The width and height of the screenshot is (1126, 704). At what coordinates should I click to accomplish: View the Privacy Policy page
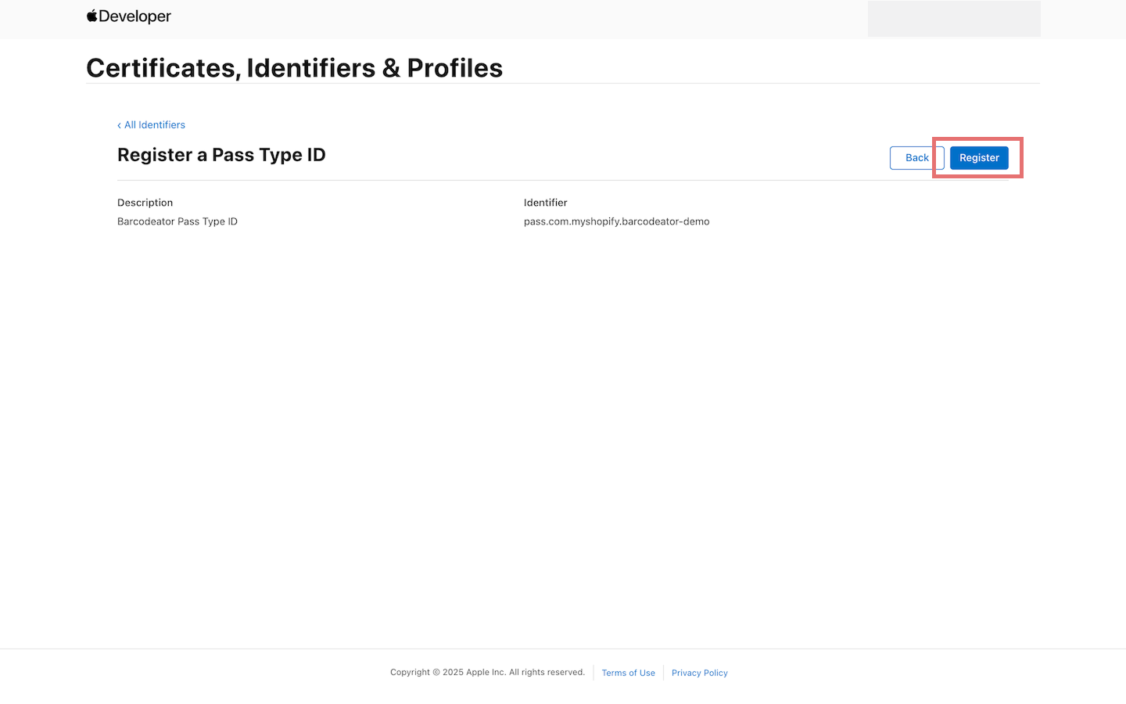point(699,673)
